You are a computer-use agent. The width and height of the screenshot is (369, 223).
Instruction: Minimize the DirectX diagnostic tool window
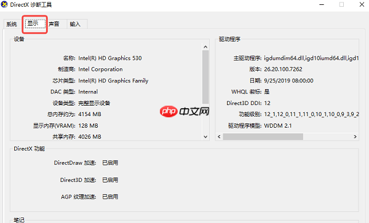(322, 4)
